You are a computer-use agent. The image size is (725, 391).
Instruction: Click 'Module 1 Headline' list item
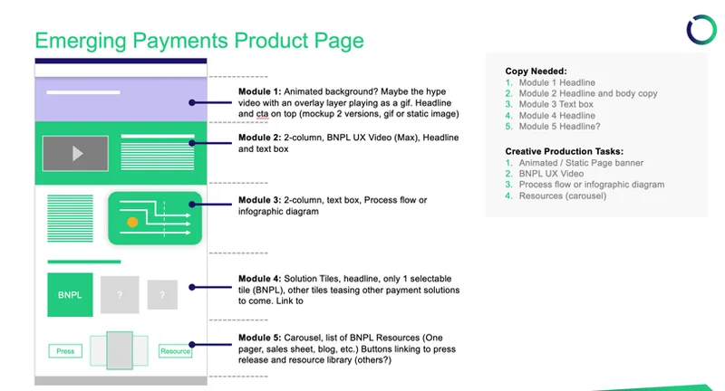(556, 82)
